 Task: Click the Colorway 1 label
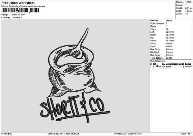[17, 17]
